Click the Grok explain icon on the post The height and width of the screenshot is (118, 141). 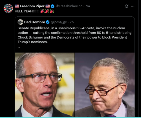(126, 6)
